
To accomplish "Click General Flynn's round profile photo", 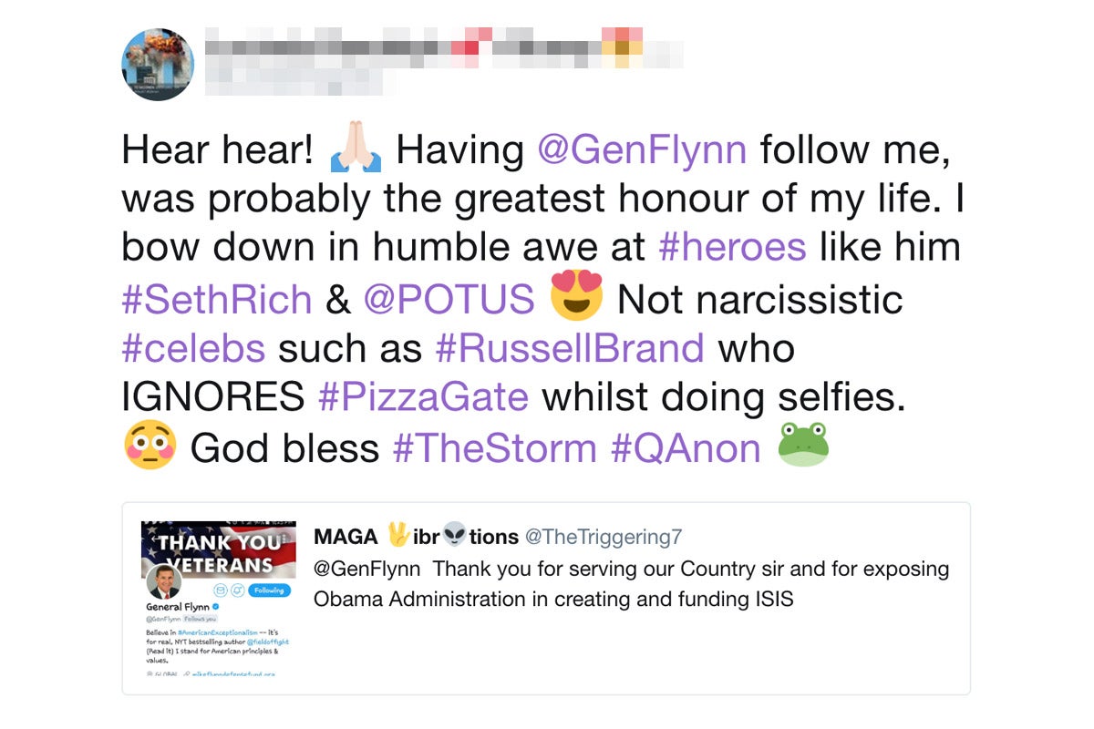I will point(164,583).
